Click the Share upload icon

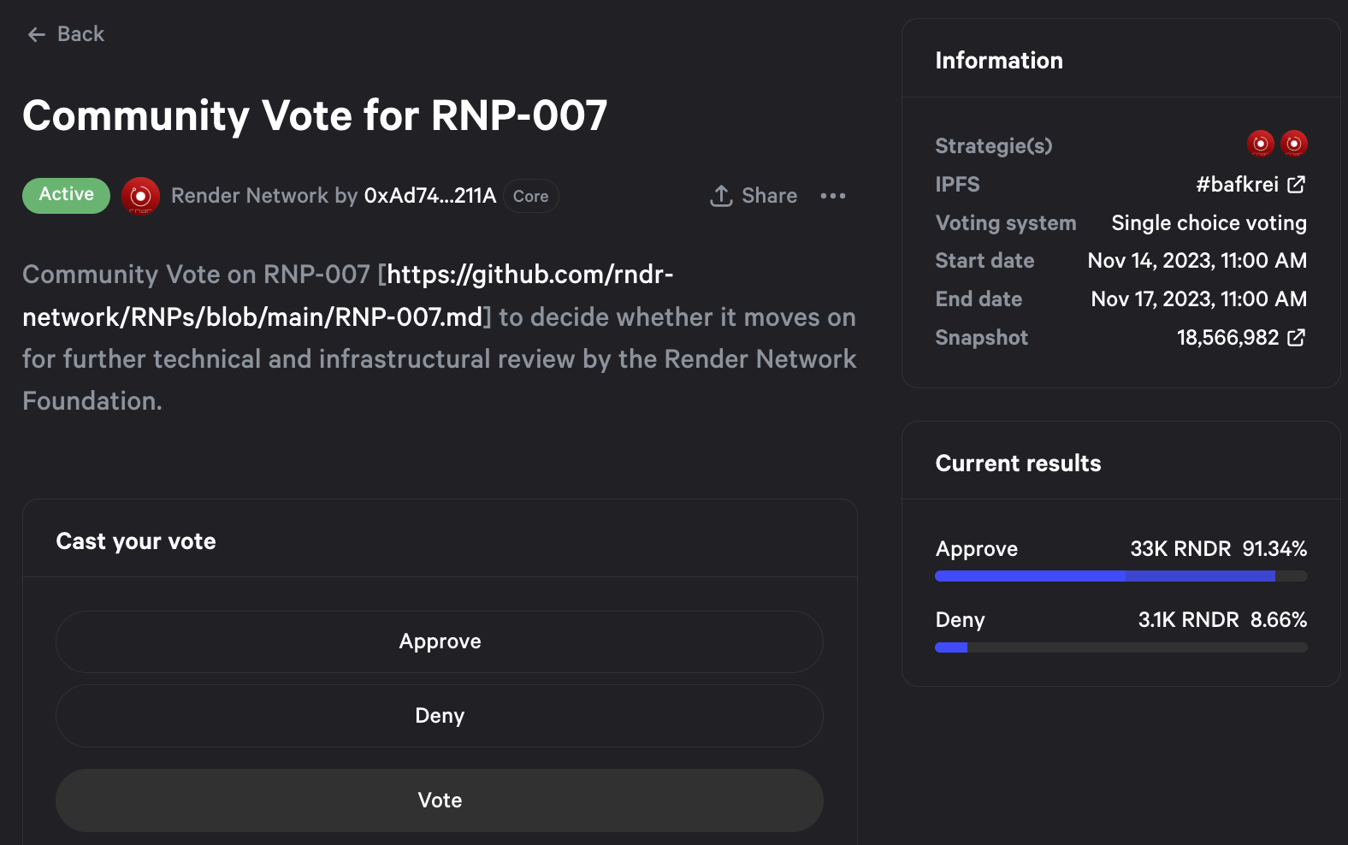[x=721, y=196]
